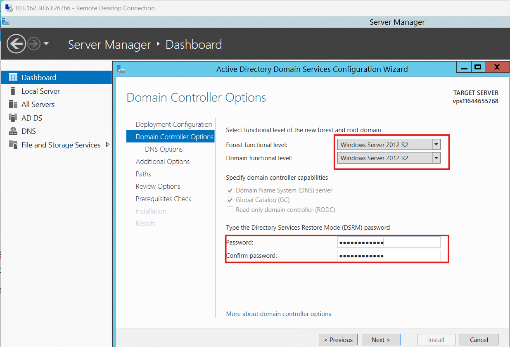Open Forest functional level dropdown
510x347 pixels.
pyautogui.click(x=436, y=145)
